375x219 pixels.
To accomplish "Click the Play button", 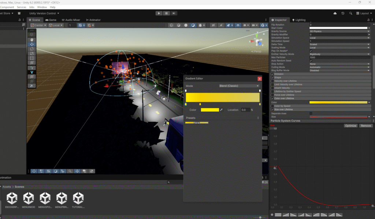I will (x=159, y=13).
